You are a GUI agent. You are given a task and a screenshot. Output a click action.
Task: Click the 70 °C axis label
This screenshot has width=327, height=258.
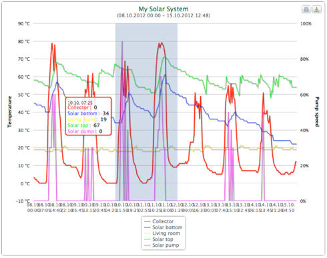[x=24, y=59]
